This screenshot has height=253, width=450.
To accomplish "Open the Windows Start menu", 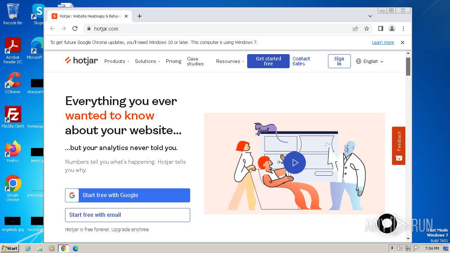I will click(x=9, y=248).
